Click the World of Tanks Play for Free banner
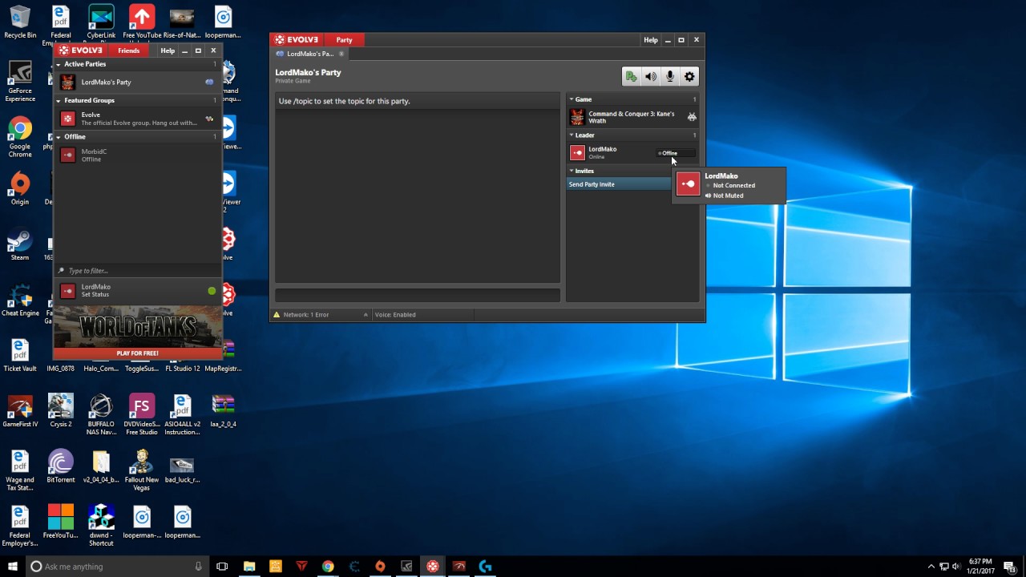 [x=138, y=334]
